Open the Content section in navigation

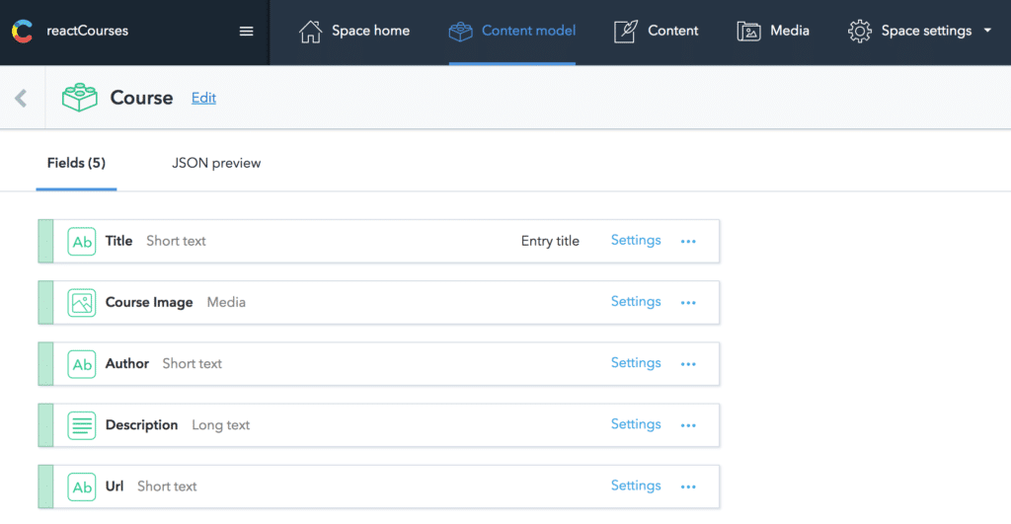pos(656,31)
